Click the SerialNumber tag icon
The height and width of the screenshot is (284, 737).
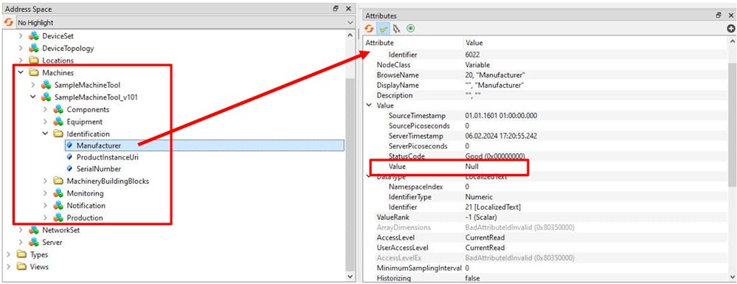click(69, 168)
